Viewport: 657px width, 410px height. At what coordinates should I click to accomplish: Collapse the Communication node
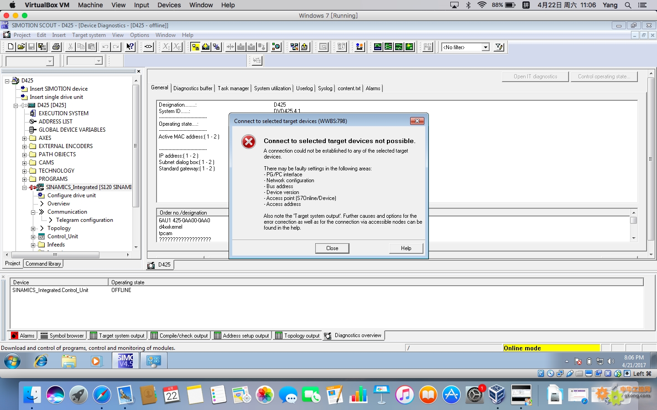pos(33,212)
